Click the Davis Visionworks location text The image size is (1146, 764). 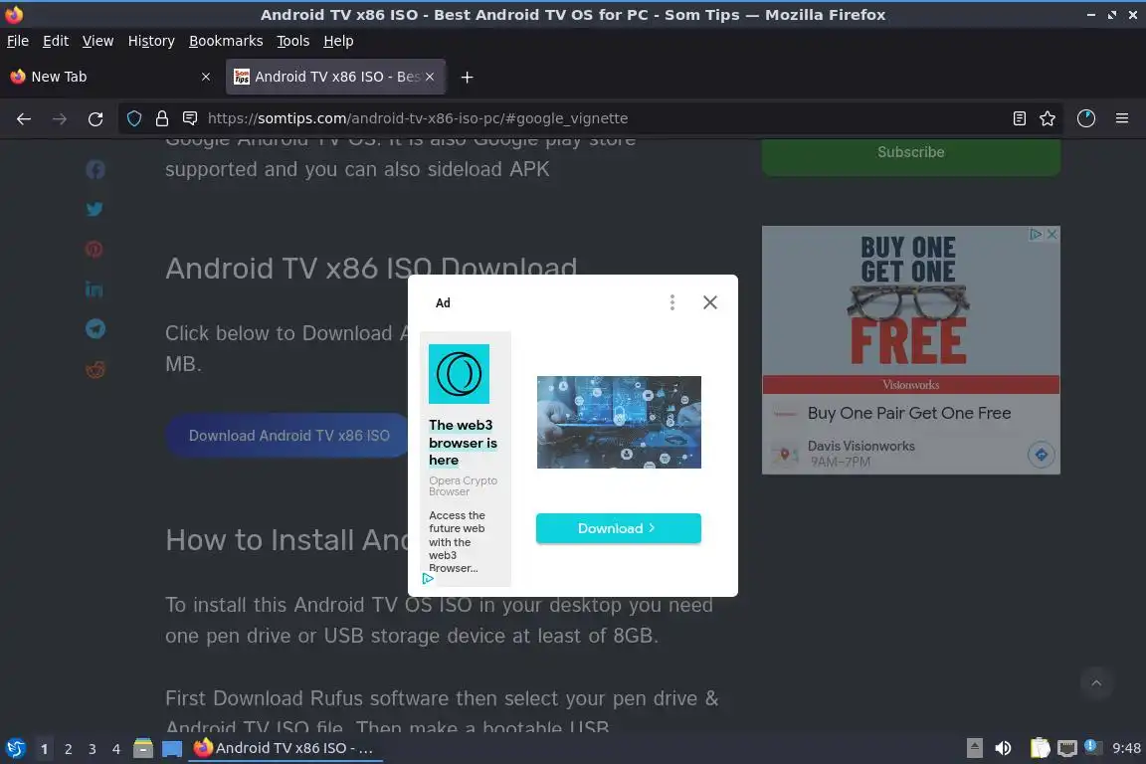860,446
